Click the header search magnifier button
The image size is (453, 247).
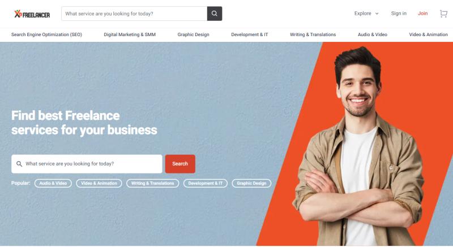click(215, 14)
